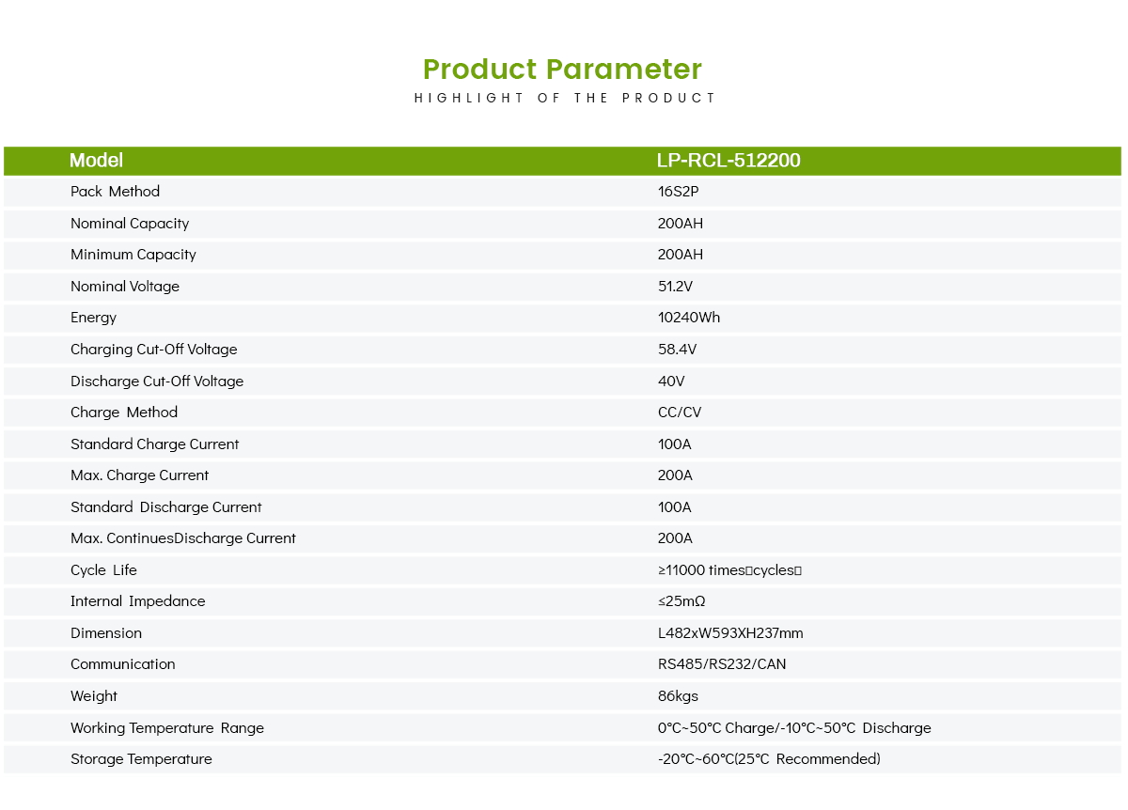Click the Working Temperature Range label
1128x810 pixels.
166,728
